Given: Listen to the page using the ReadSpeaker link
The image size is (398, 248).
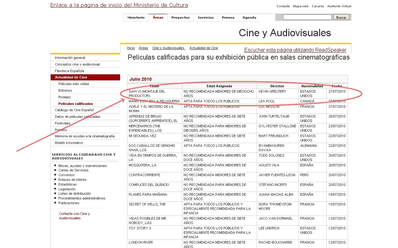Looking at the screenshot, I should (x=295, y=50).
